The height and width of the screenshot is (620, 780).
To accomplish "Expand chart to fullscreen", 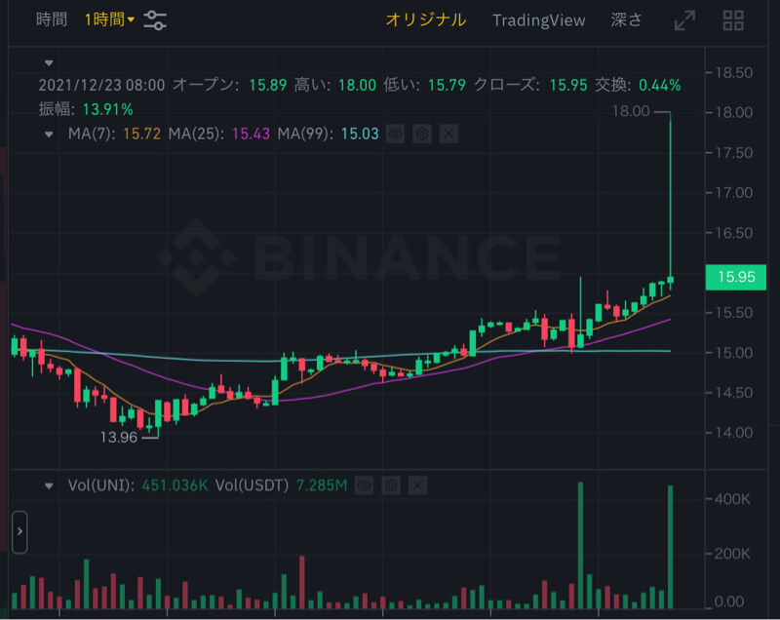I will tap(685, 20).
